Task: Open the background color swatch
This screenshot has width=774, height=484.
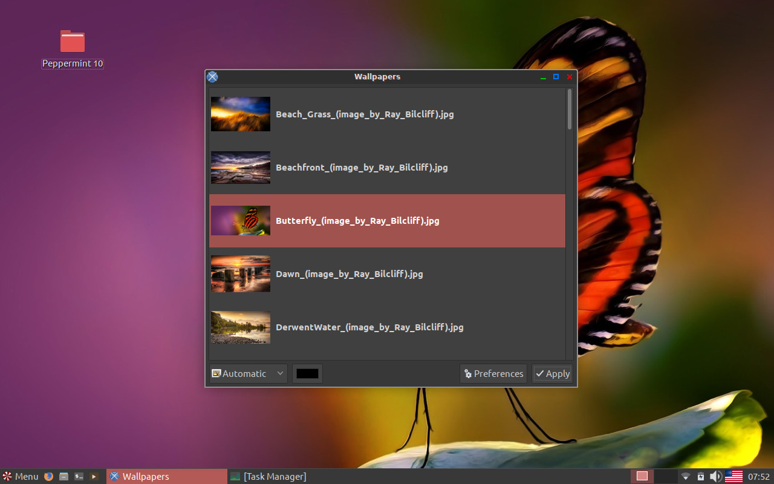Action: (307, 373)
